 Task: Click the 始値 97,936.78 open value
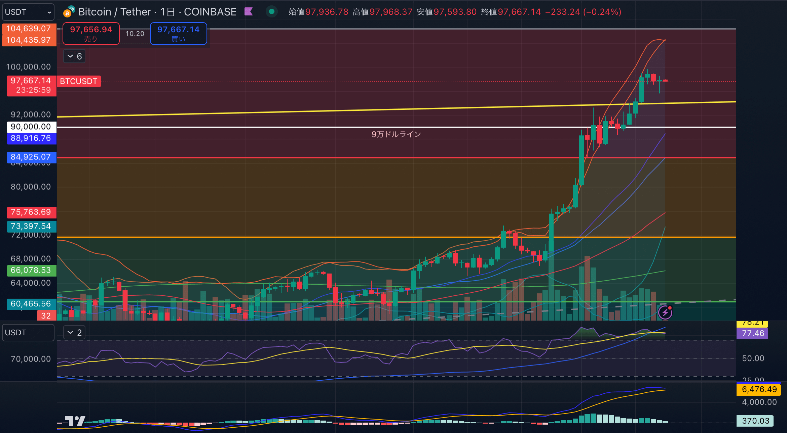(318, 12)
